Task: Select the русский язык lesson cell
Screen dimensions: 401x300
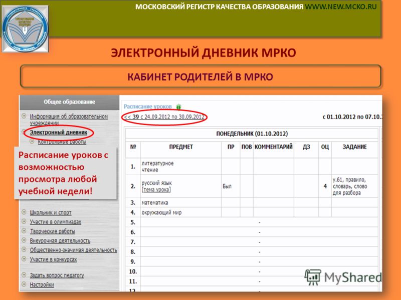Action: [x=181, y=186]
